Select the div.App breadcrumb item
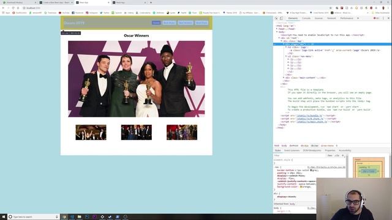392x220 pixels. [304, 145]
